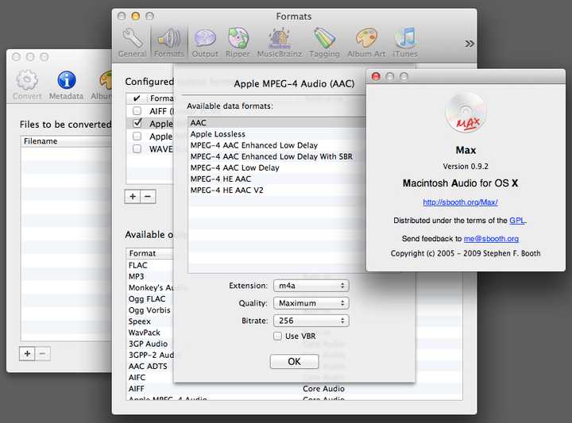Close the About Max window

[376, 76]
